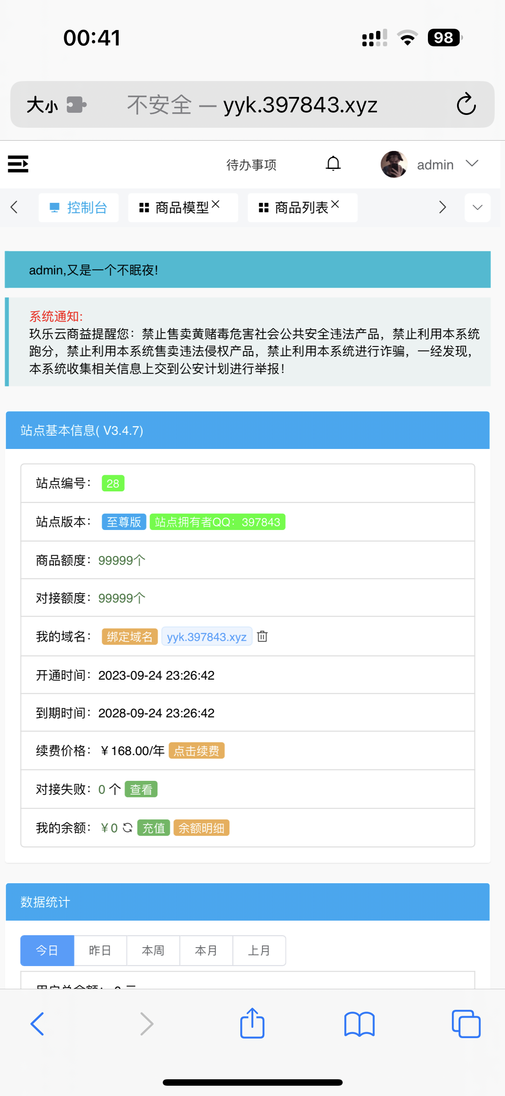Viewport: 505px width, 1096px height.
Task: Click the admin avatar picture
Action: pos(394,164)
